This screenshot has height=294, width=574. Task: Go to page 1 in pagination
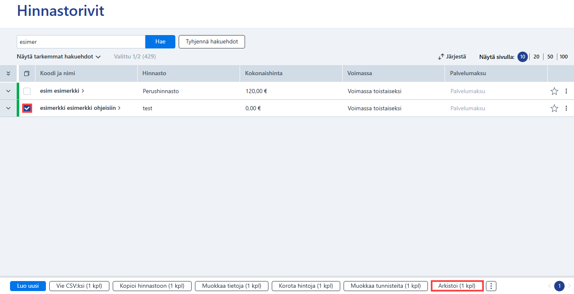tap(559, 286)
